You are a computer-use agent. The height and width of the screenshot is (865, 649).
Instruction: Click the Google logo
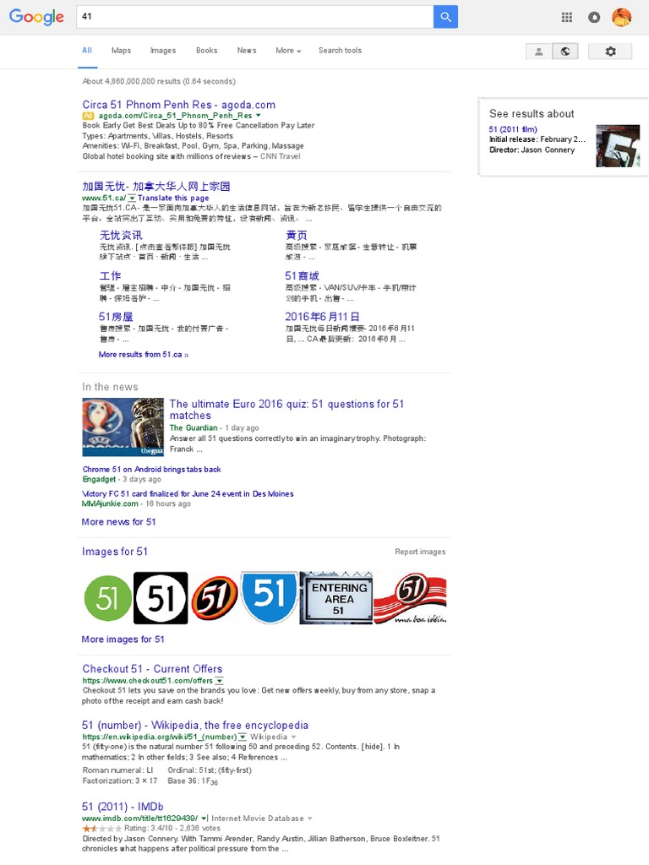(36, 17)
